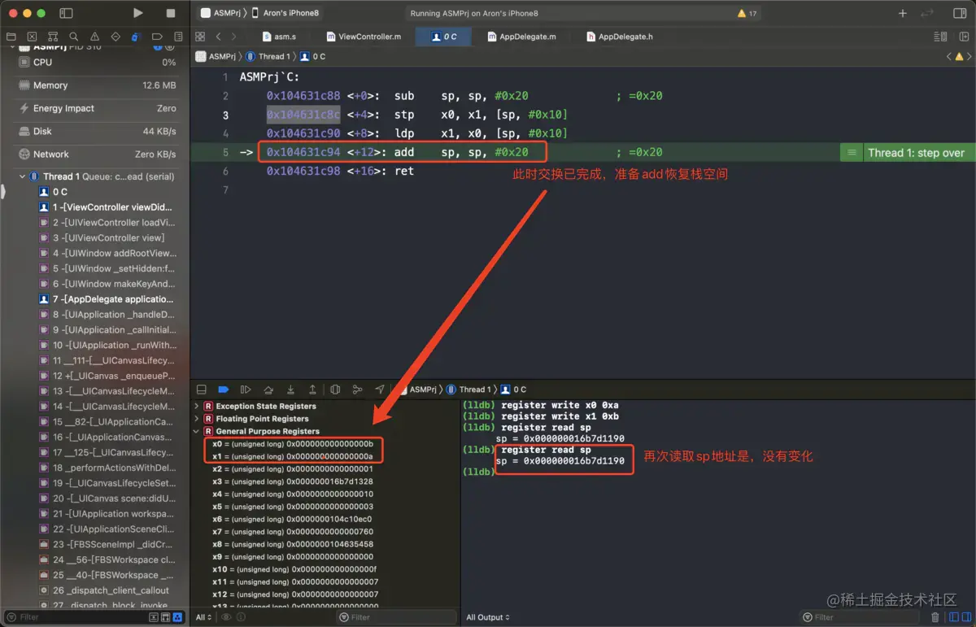Image resolution: width=976 pixels, height=627 pixels.
Task: Switch to the asm.s tab
Action: click(280, 37)
